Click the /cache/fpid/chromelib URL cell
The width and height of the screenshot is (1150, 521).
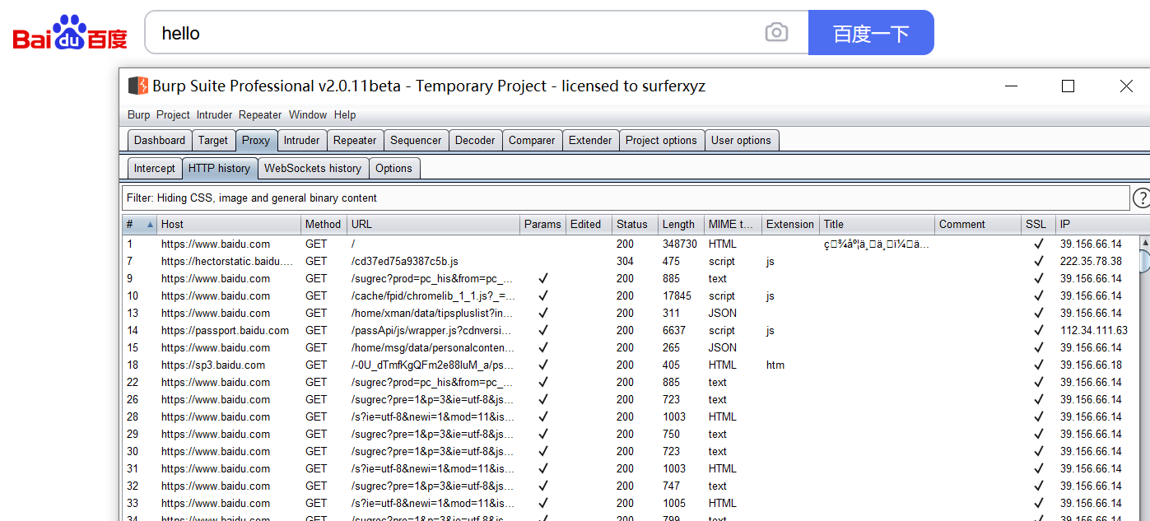coord(433,295)
